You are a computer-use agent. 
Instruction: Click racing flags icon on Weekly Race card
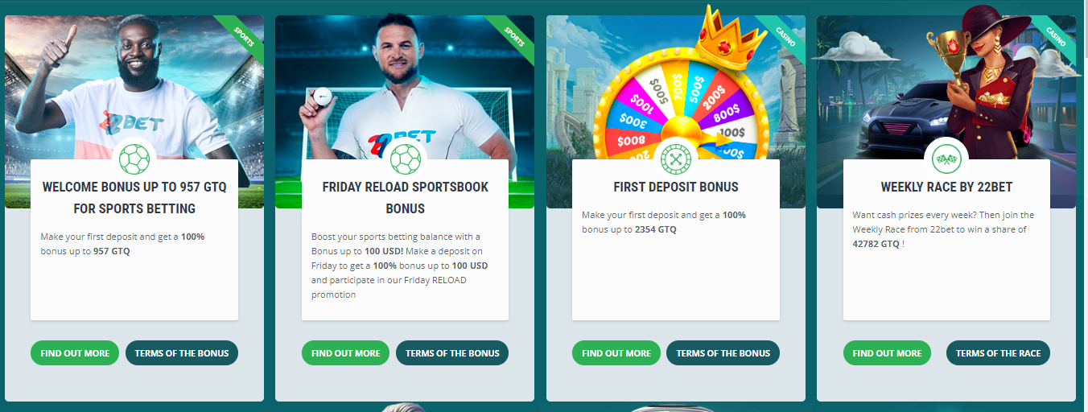pos(946,159)
